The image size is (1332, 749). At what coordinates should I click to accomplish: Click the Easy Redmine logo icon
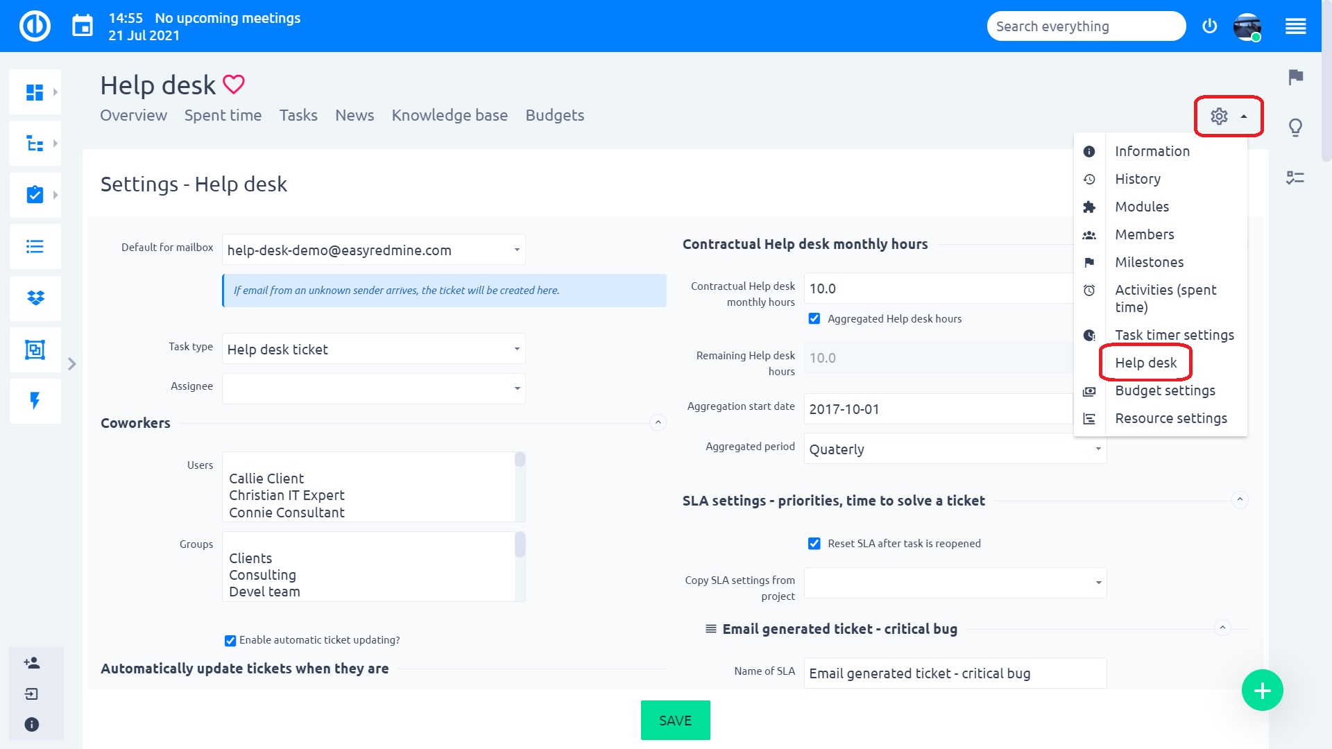click(35, 26)
